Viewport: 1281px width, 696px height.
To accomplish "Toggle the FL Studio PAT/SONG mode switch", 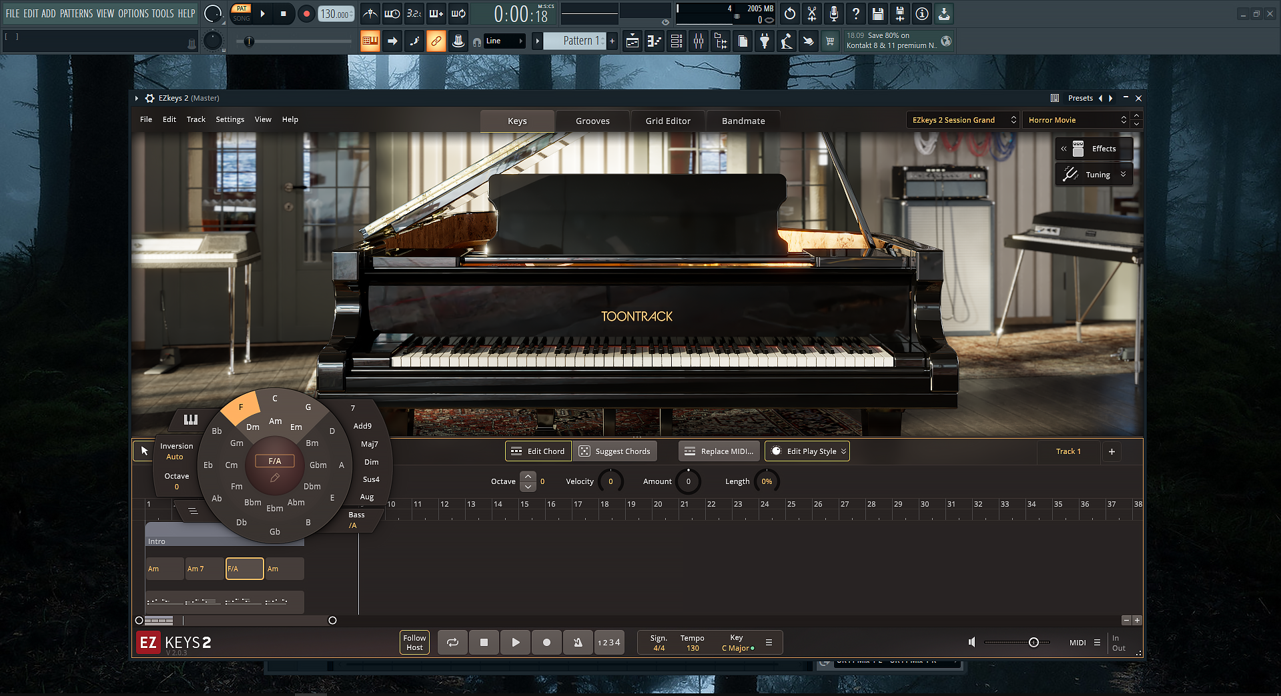I will pos(241,13).
